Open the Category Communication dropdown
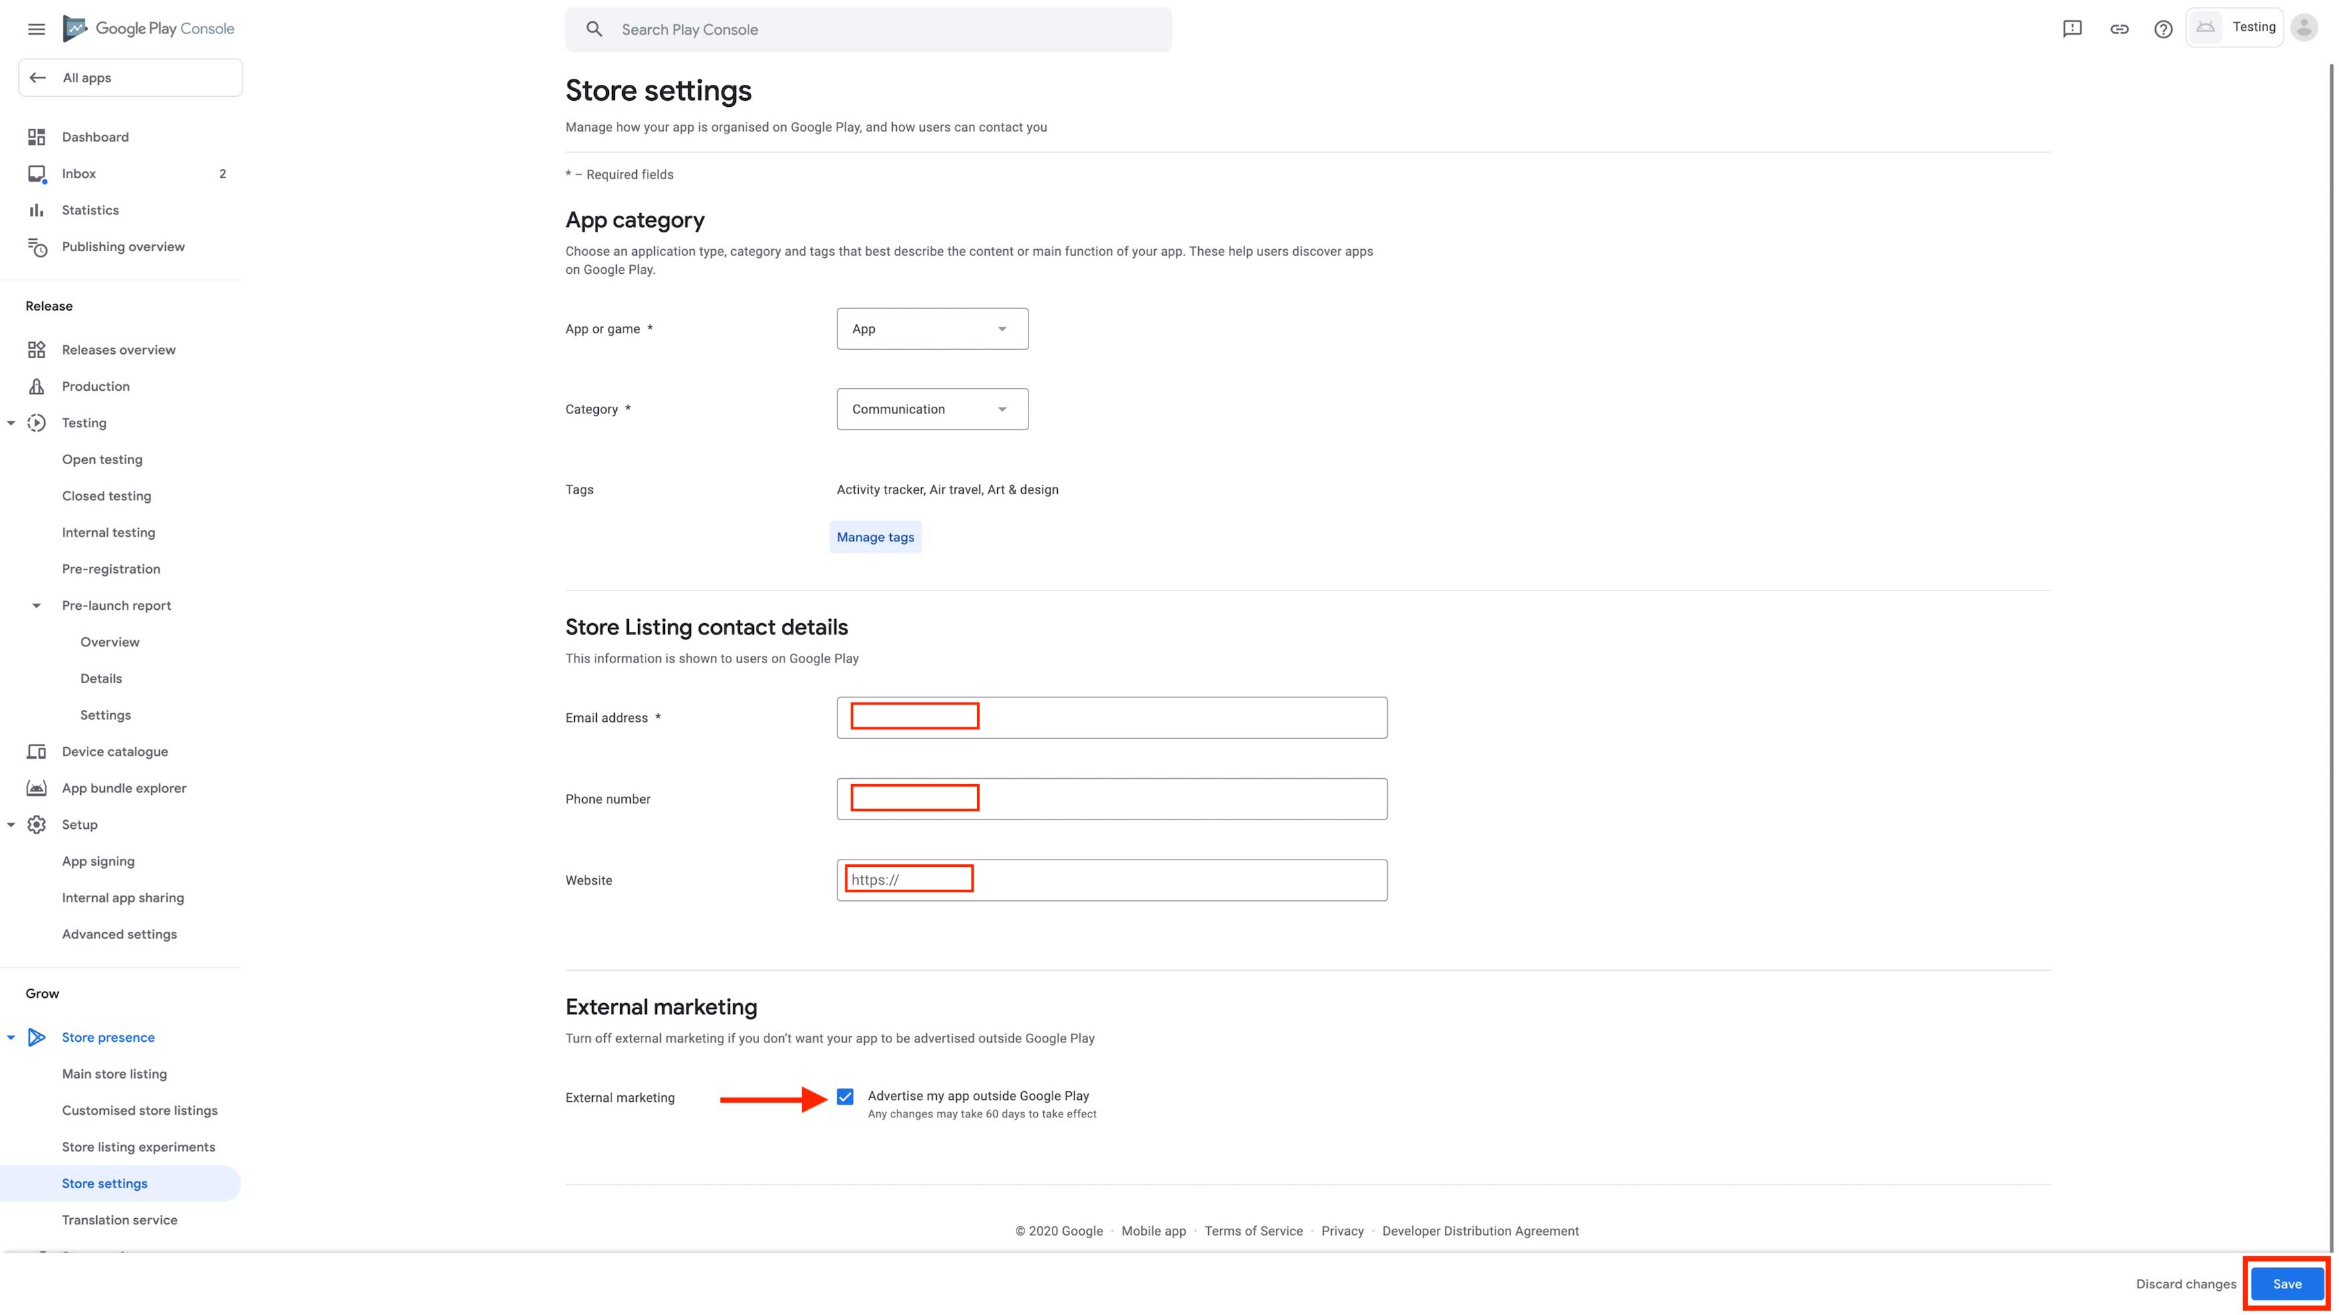The image size is (2339, 1315). click(932, 409)
